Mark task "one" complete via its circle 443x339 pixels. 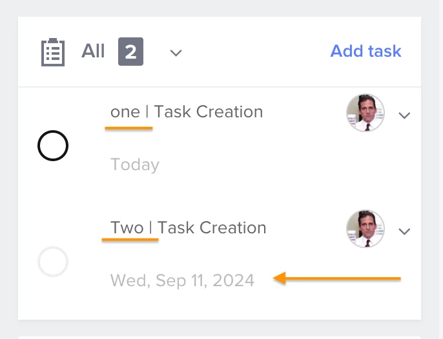click(53, 146)
